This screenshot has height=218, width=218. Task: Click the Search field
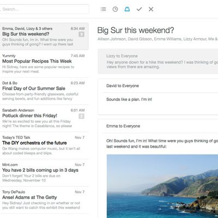[45, 9]
